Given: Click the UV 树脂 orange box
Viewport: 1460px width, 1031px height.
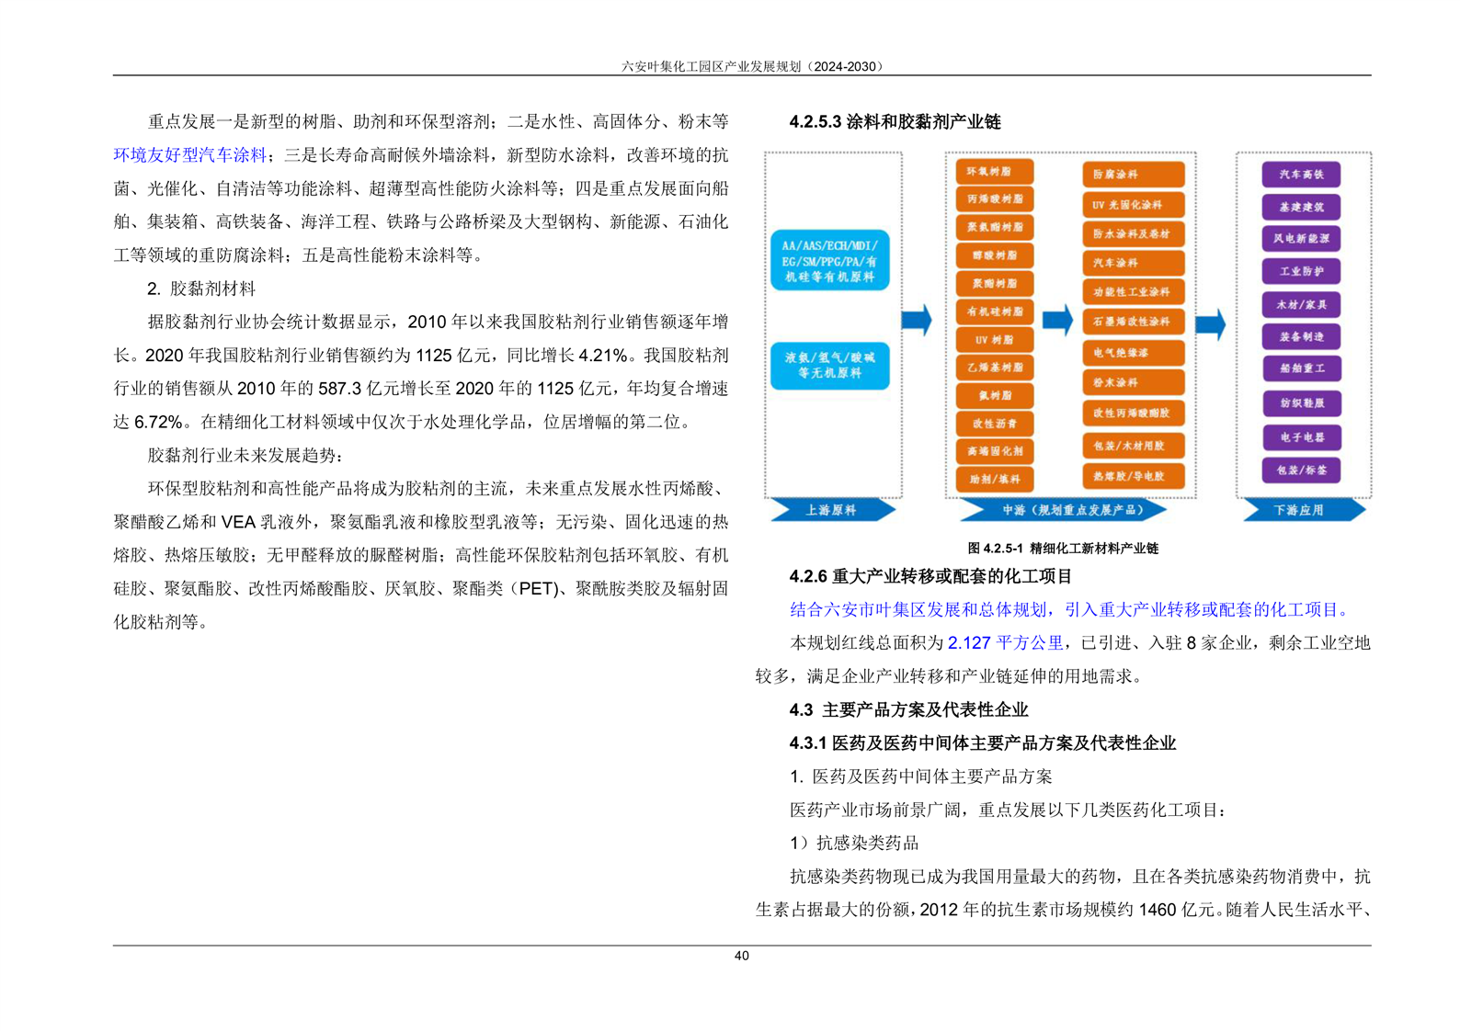Looking at the screenshot, I should (994, 340).
